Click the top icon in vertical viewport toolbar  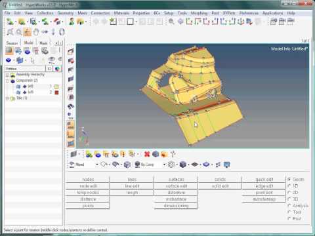(71, 52)
